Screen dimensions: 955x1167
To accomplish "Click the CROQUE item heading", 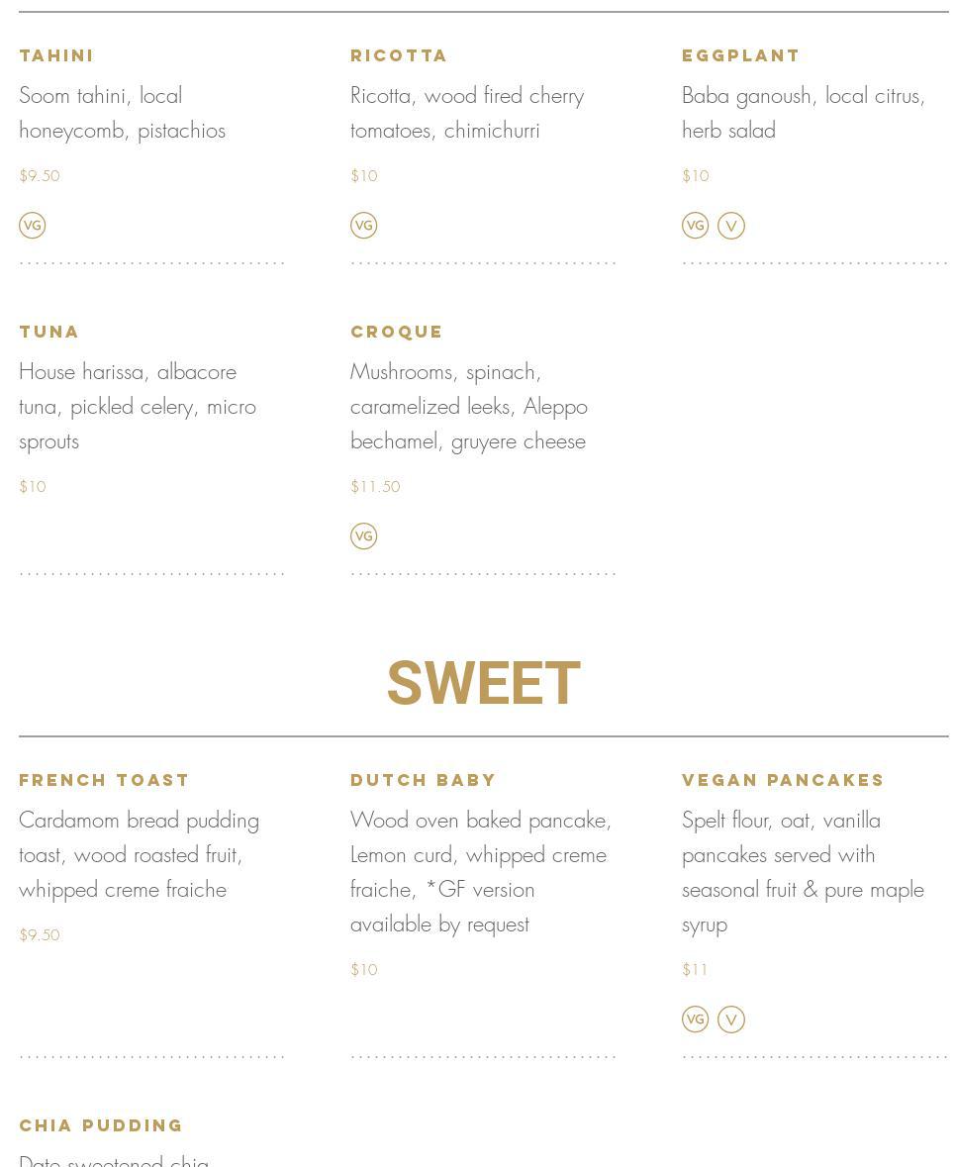I will point(397,332).
